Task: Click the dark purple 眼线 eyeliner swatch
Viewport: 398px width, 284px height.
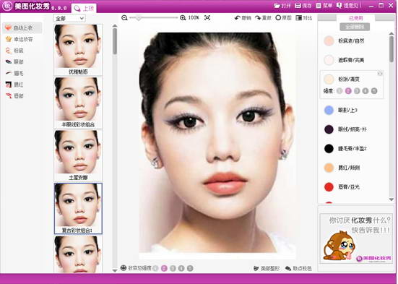Action: tap(329, 129)
